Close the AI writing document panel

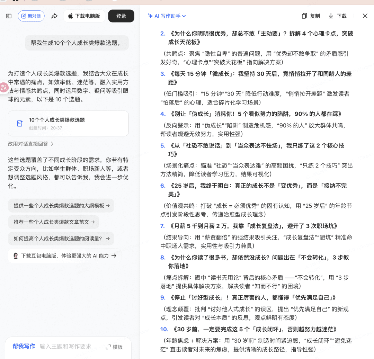click(365, 16)
